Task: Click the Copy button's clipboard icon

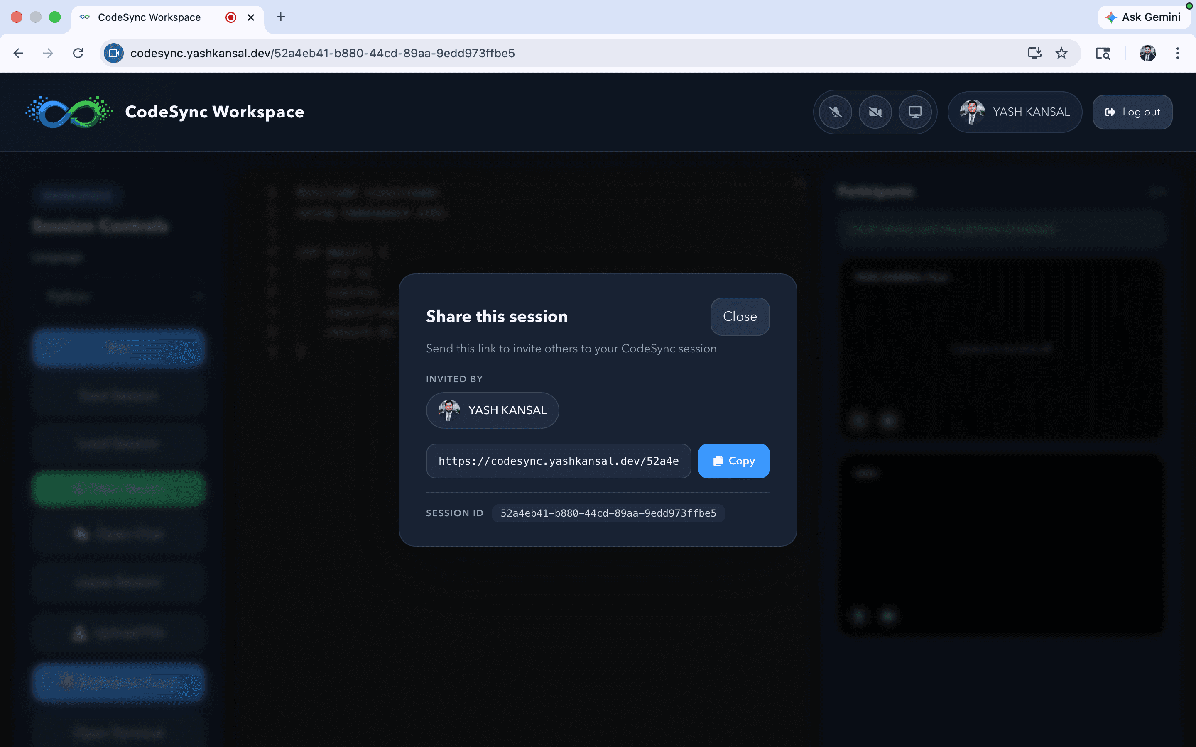Action: 718,461
